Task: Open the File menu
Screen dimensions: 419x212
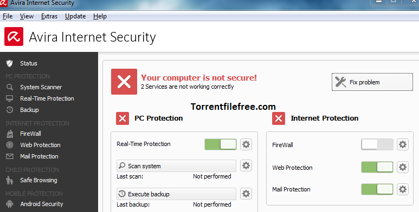Action: [8, 16]
